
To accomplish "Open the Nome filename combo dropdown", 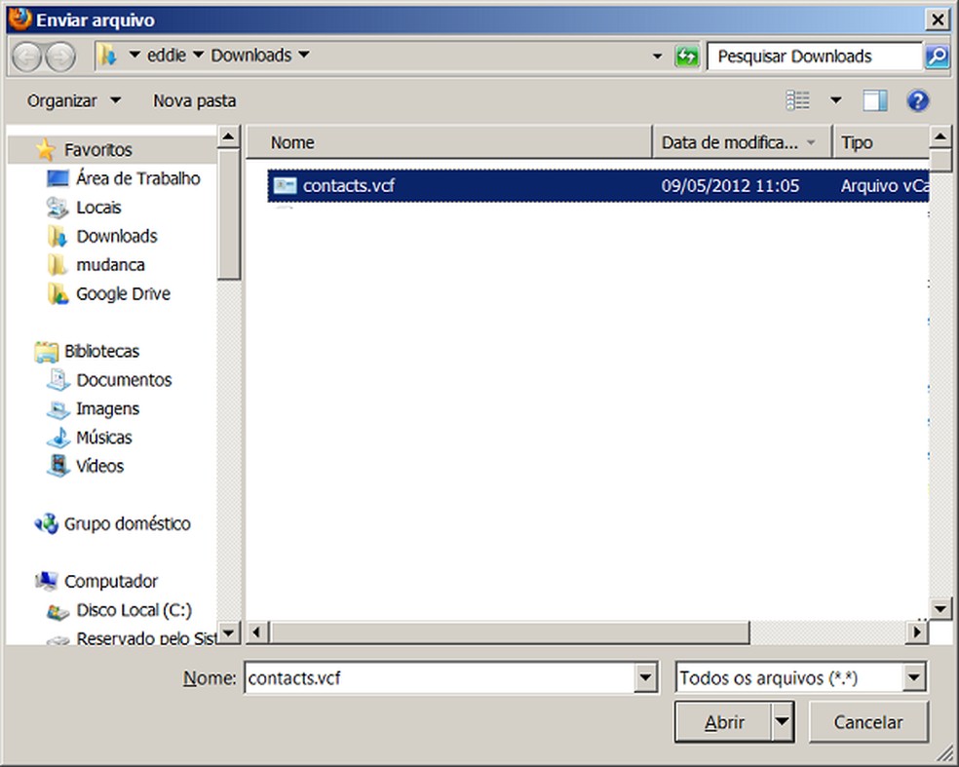I will point(645,677).
